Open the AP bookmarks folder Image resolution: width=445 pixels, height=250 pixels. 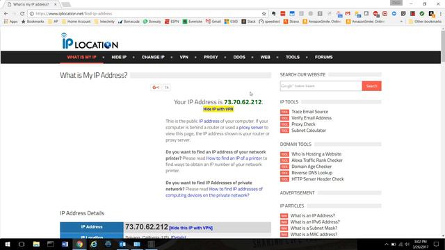point(53,22)
